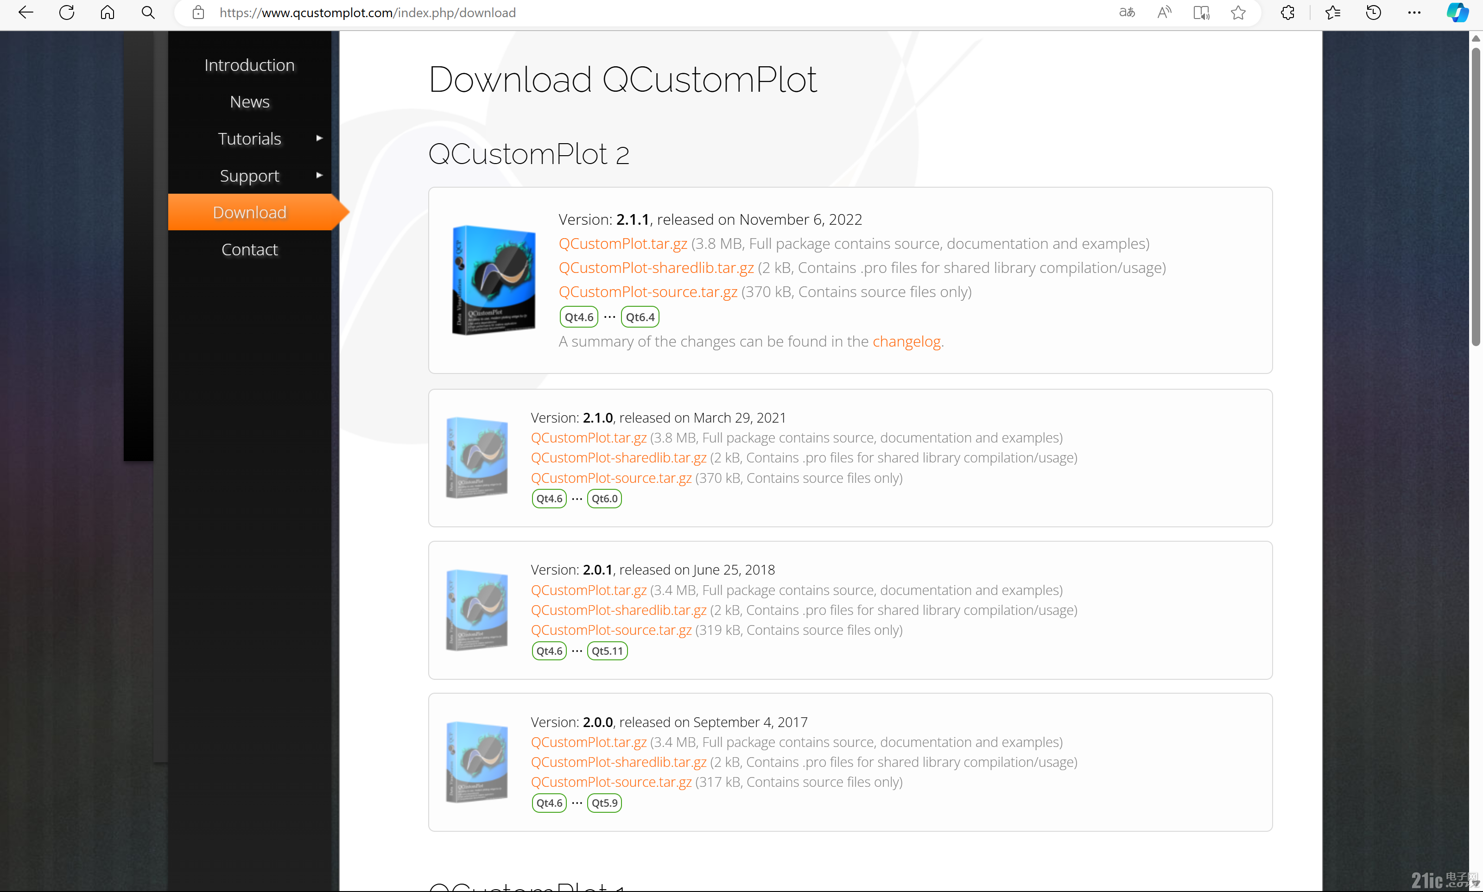The image size is (1483, 892).
Task: Click the version 2.0.1 software box image
Action: (477, 610)
